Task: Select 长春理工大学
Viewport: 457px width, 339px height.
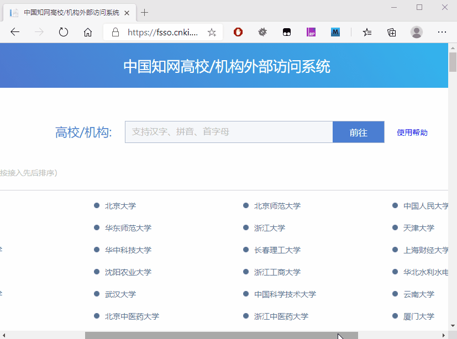Action: coord(277,250)
